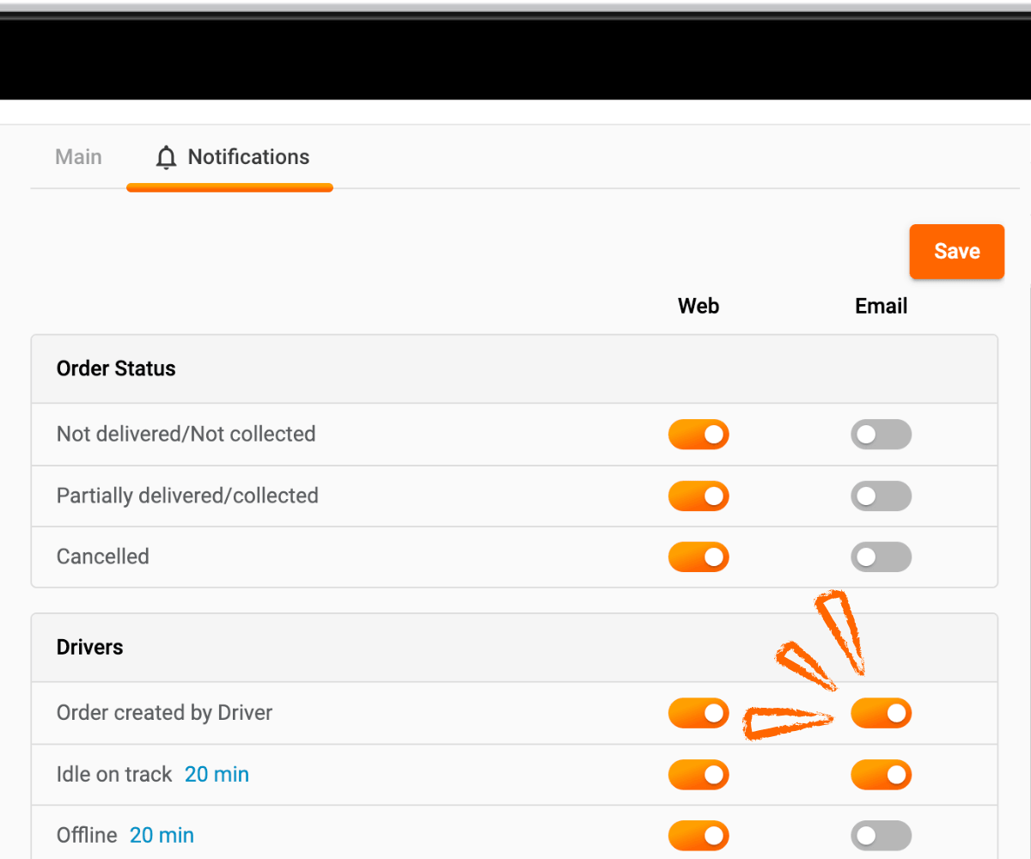Screen dimensions: 1031x859
Task: Toggle Web for Not delivered/Not collected
Action: click(x=699, y=435)
